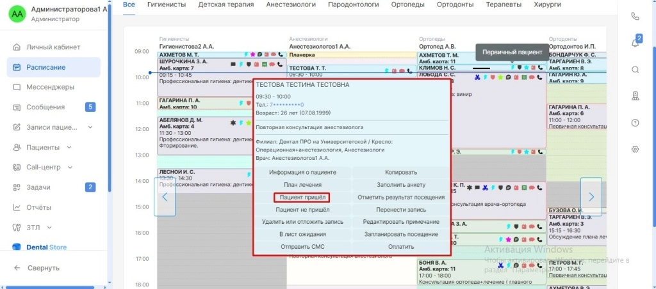Open notifications bell with badge 2
This screenshot has height=289, width=656.
point(635,43)
